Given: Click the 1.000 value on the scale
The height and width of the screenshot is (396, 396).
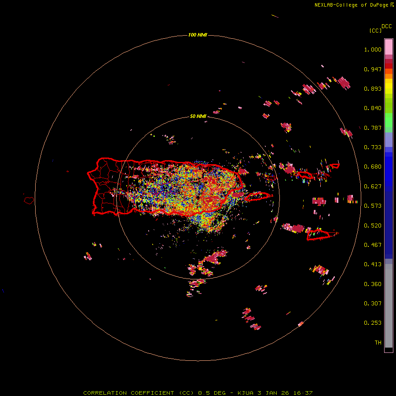Looking at the screenshot, I should coord(373,49).
